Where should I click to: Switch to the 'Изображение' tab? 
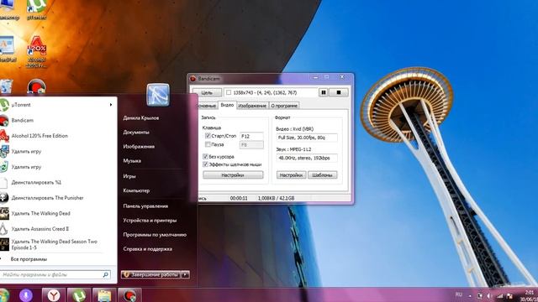coord(252,106)
